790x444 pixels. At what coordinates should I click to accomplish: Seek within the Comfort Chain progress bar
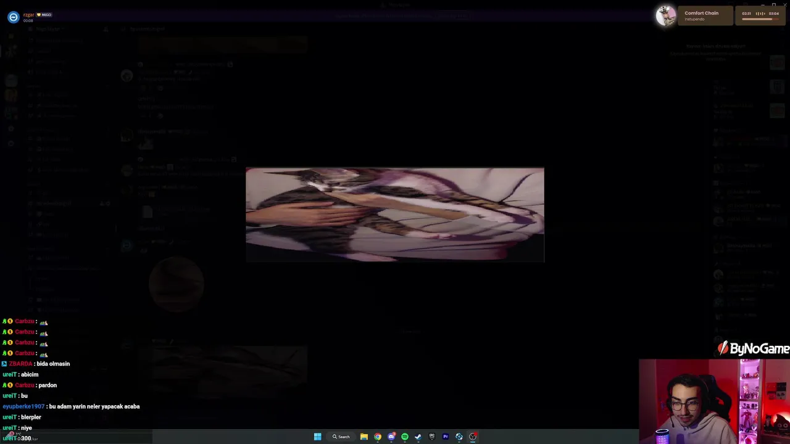point(760,19)
